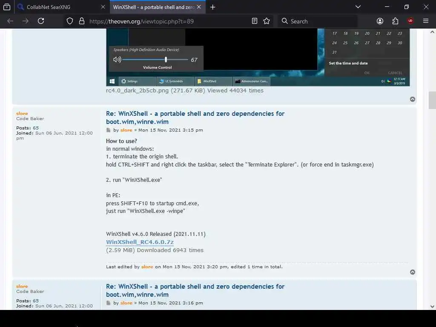
Task: Open the extensions puzzle icon
Action: (395, 21)
